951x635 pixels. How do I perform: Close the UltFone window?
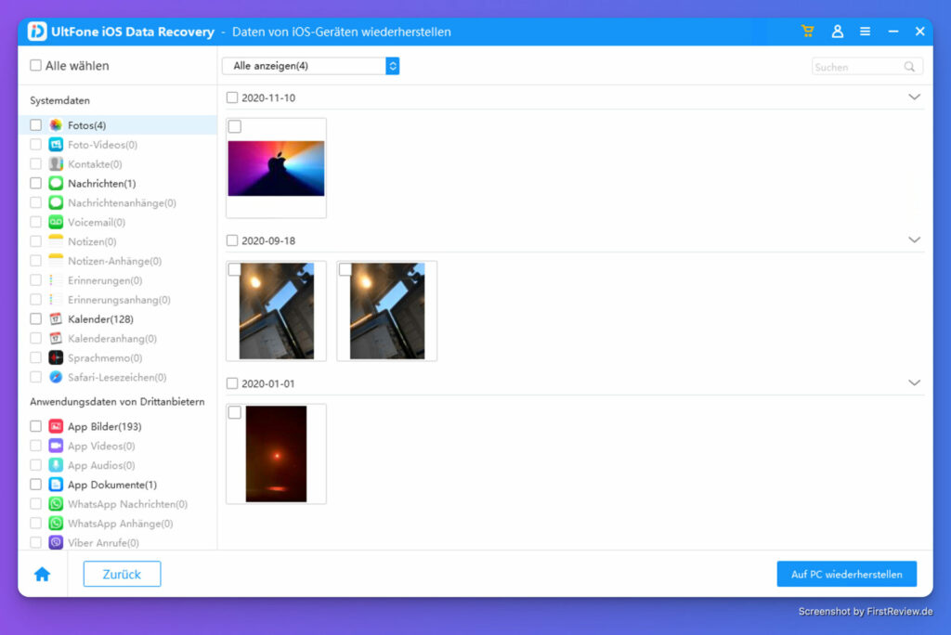click(x=920, y=31)
